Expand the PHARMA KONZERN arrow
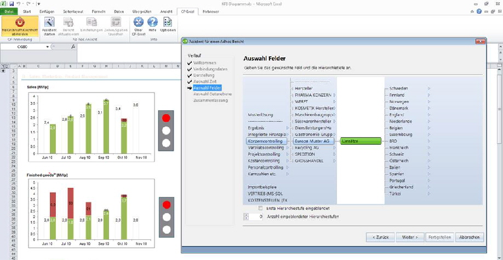The image size is (503, 260). (334, 95)
